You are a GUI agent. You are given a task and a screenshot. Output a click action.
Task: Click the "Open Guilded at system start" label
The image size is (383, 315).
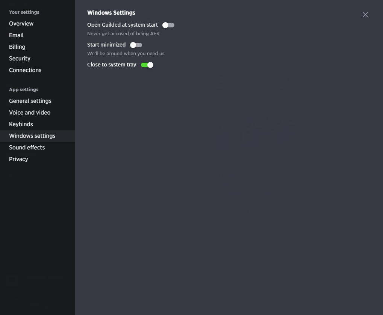click(123, 25)
